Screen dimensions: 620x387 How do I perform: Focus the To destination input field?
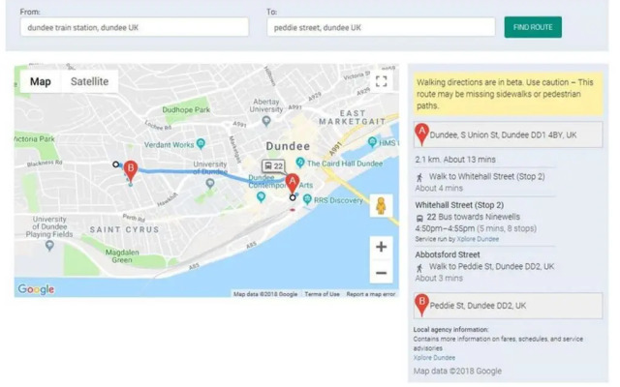click(x=381, y=27)
